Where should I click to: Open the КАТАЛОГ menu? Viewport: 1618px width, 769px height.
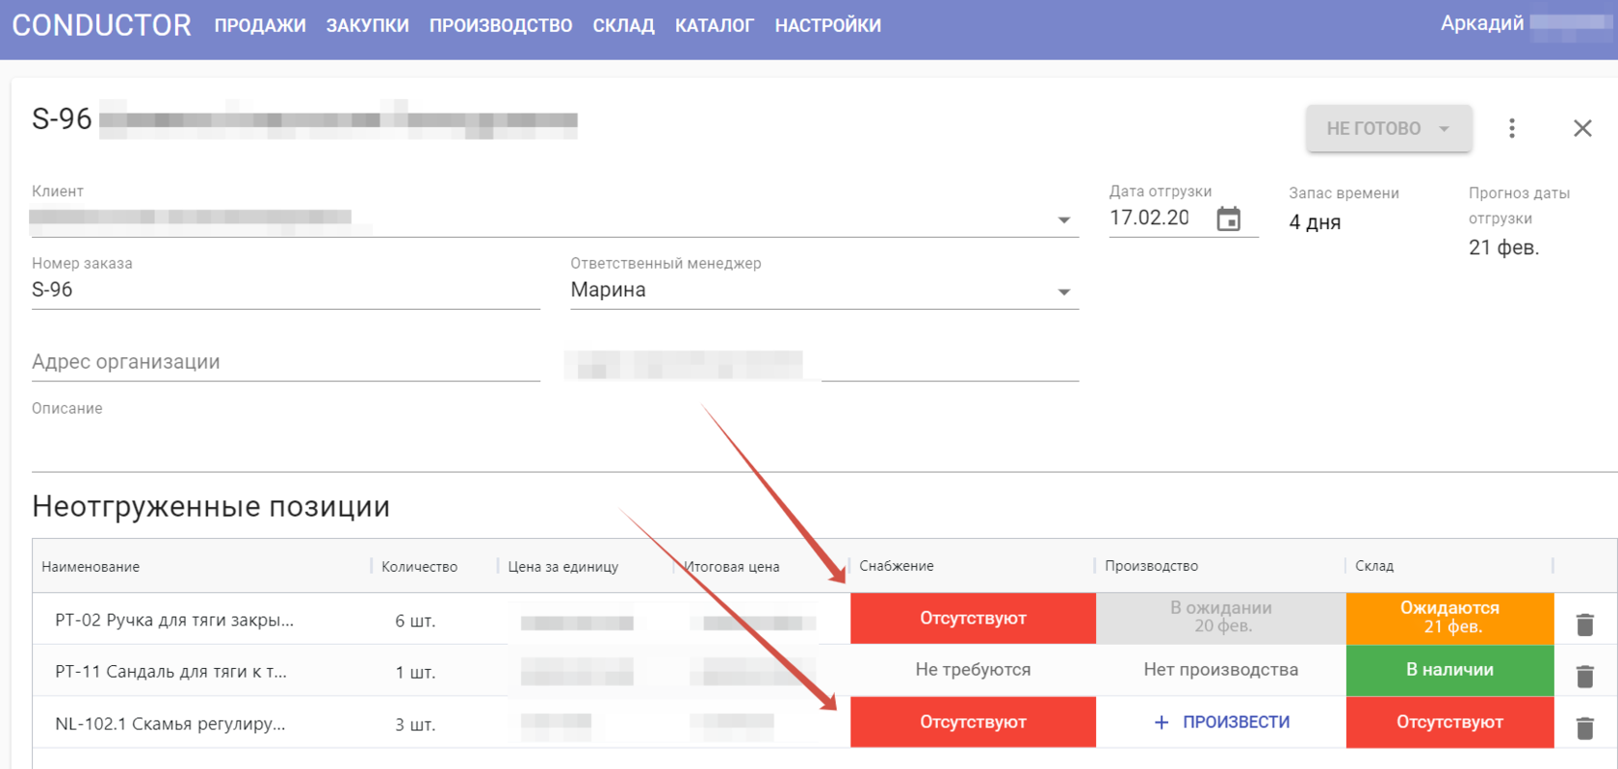(x=715, y=26)
